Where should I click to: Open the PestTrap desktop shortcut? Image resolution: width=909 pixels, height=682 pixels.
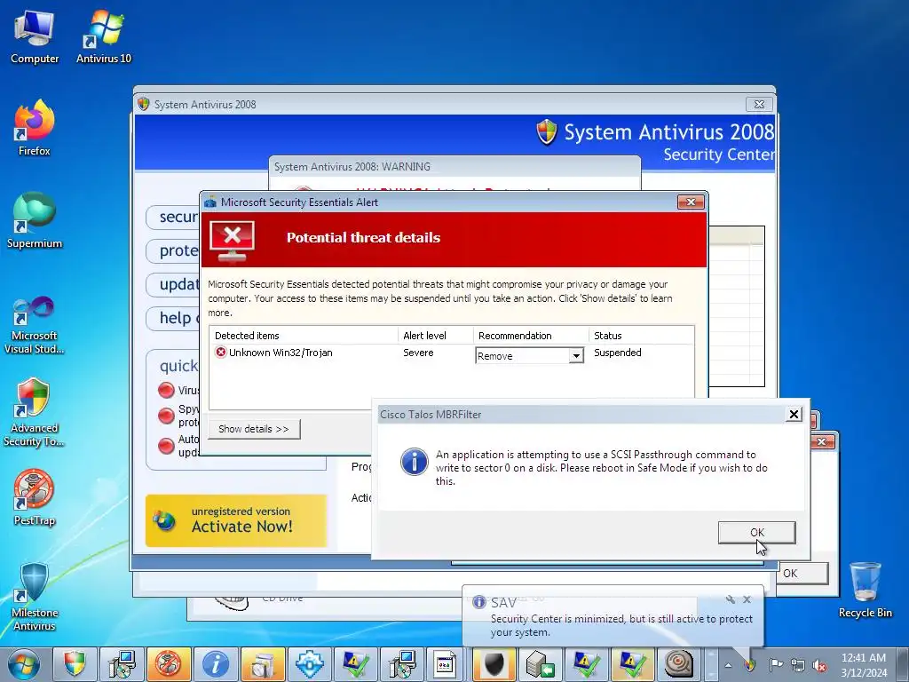coord(35,498)
